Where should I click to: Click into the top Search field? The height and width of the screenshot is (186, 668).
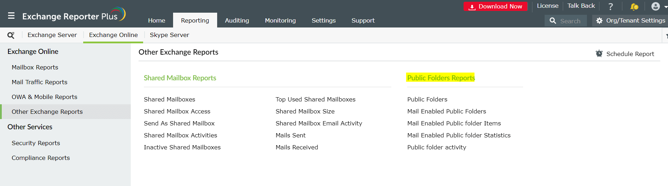tap(570, 21)
